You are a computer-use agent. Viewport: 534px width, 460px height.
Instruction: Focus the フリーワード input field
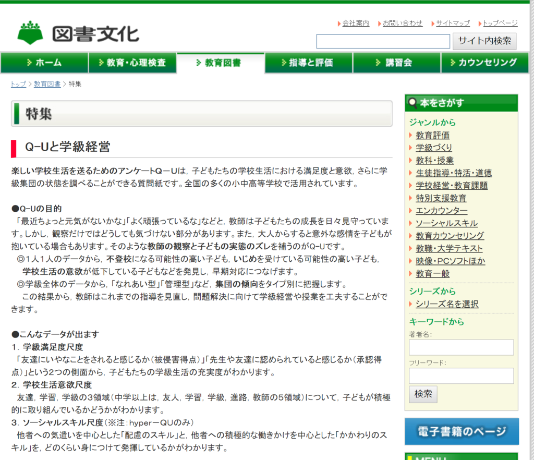pyautogui.click(x=461, y=376)
